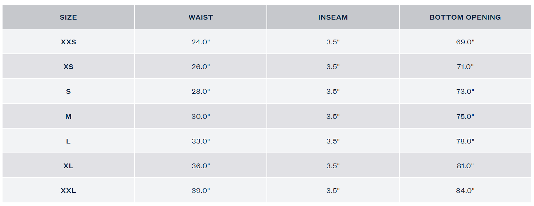Click the WAIST column header
This screenshot has height=206, width=534.
pyautogui.click(x=201, y=17)
